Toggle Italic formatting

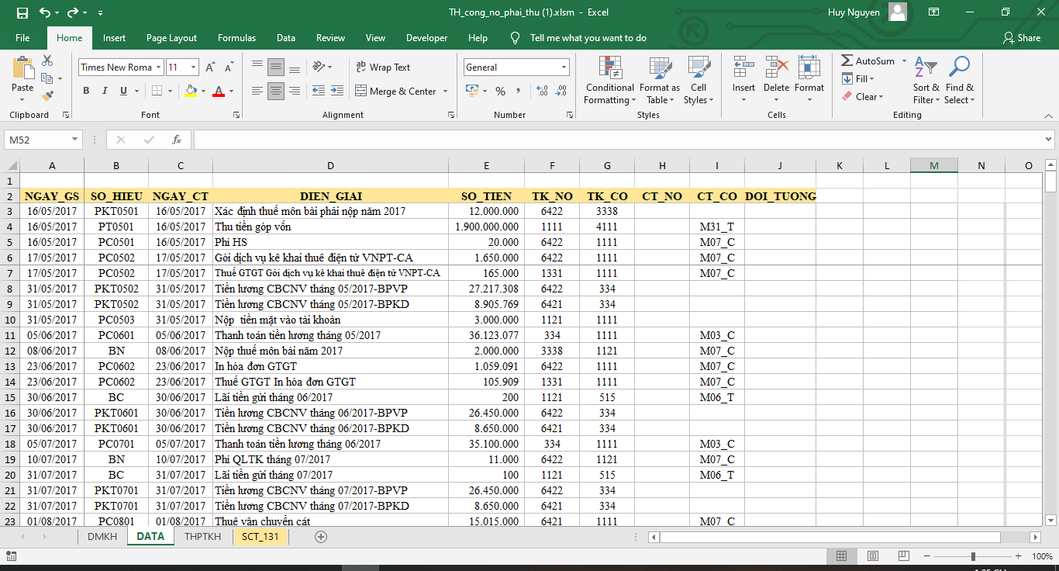[x=105, y=92]
